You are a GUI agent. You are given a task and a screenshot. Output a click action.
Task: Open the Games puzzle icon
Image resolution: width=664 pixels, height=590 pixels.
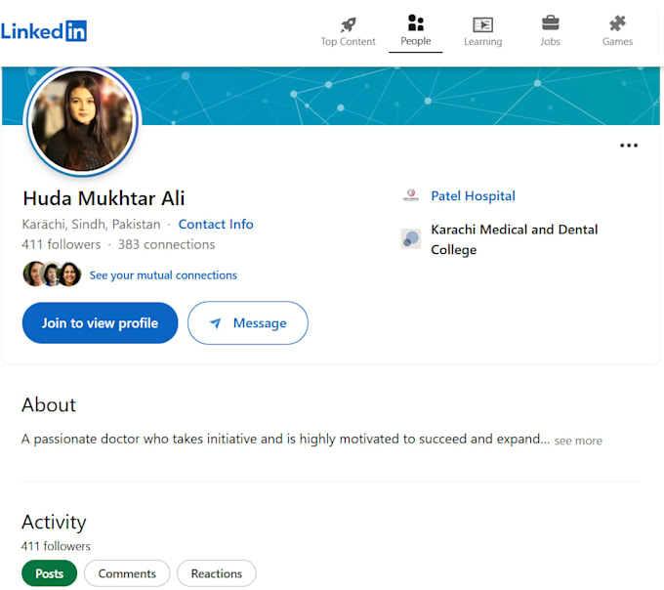(x=617, y=23)
